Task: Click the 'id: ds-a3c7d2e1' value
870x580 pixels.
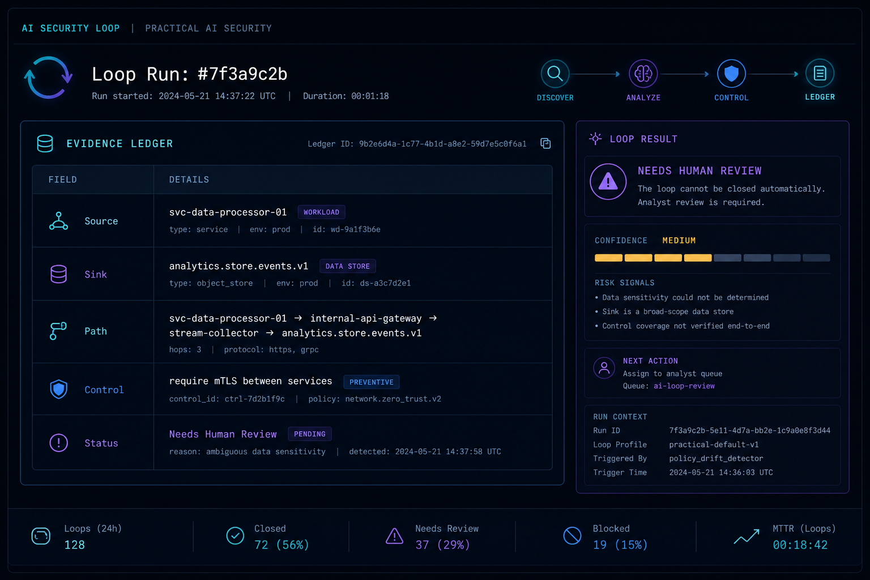Action: [x=376, y=283]
